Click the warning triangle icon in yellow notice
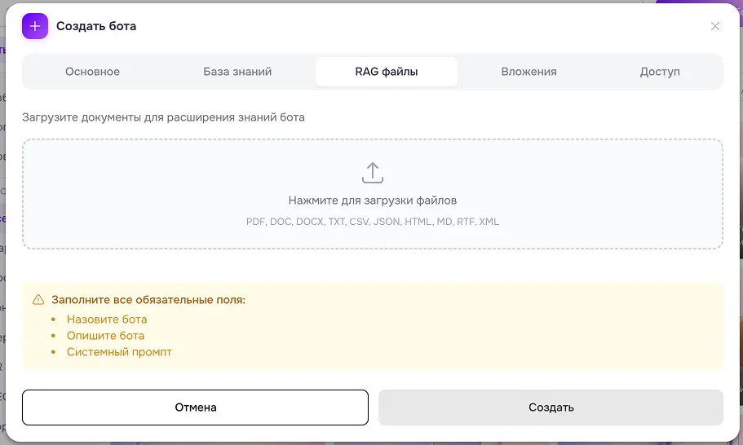Viewport: 743px width, 445px height. pos(38,300)
